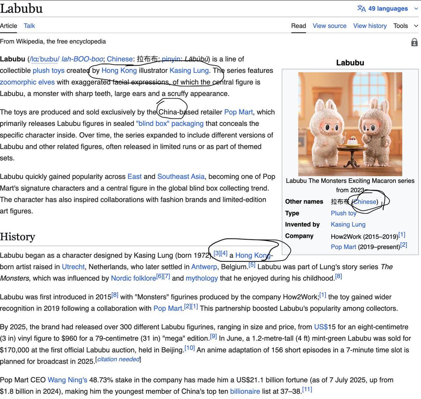Follow the Nordic folklore link

click(133, 278)
